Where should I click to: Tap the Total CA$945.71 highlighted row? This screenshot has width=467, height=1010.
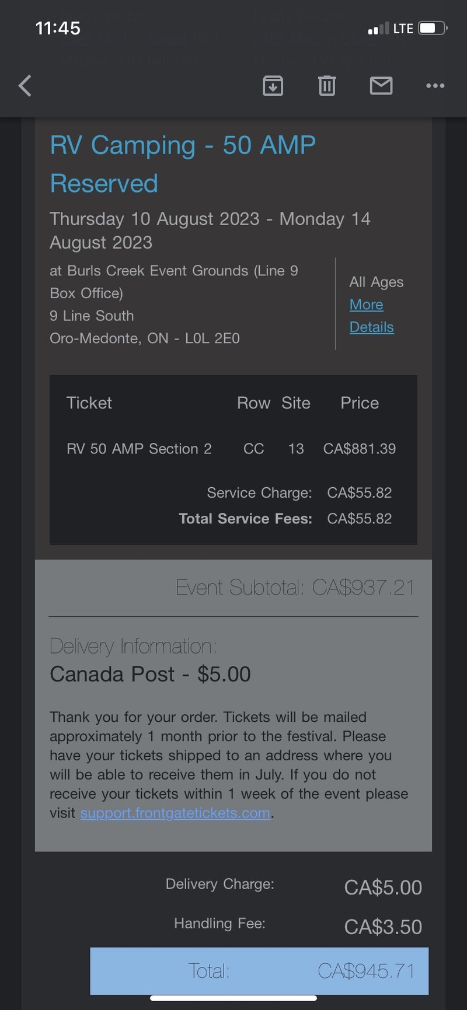(x=259, y=970)
